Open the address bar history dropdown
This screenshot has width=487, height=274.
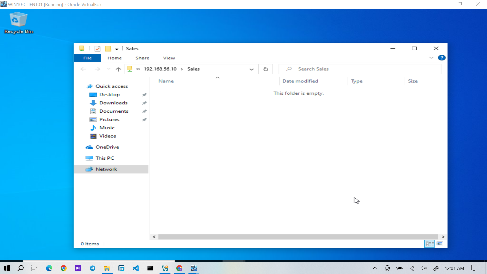(252, 69)
